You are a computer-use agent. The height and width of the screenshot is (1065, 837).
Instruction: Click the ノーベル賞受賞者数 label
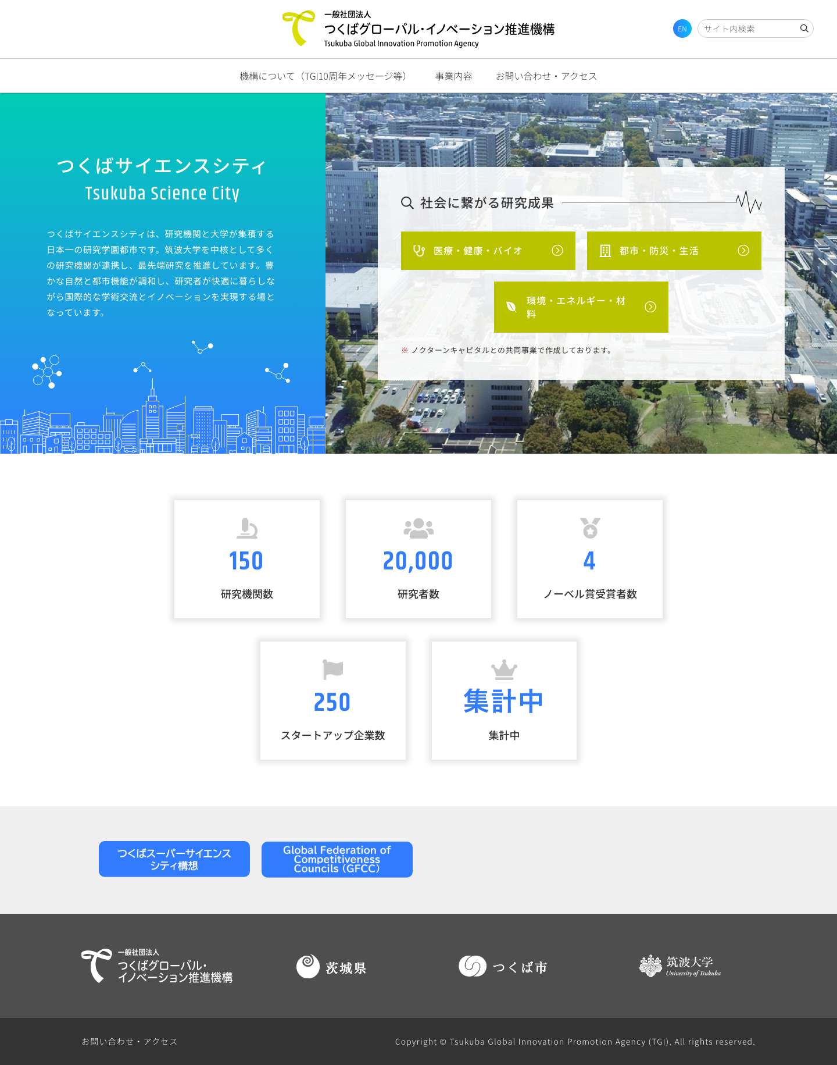point(590,594)
